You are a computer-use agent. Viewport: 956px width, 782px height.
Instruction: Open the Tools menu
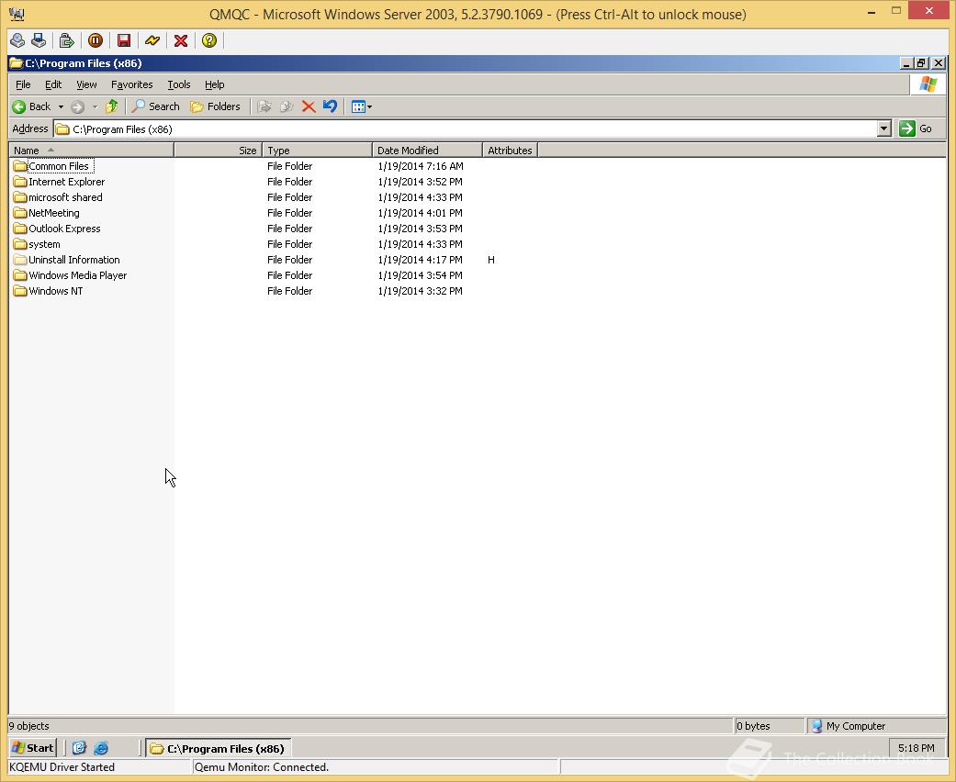179,84
